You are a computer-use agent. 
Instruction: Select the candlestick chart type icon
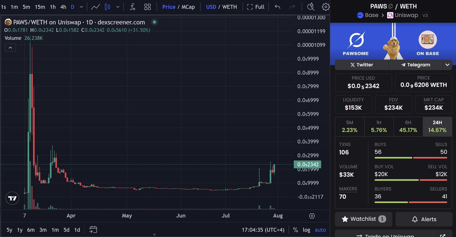107,7
